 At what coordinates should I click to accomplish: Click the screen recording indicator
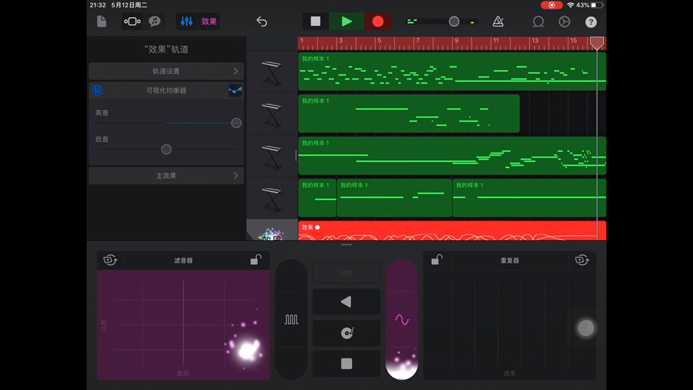point(552,5)
